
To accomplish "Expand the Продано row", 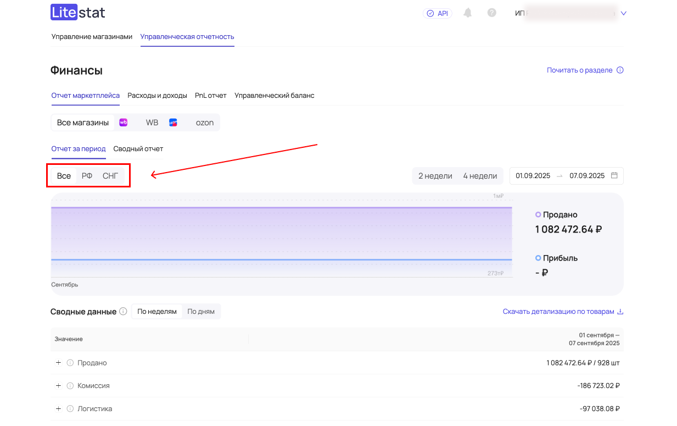I will click(x=58, y=363).
